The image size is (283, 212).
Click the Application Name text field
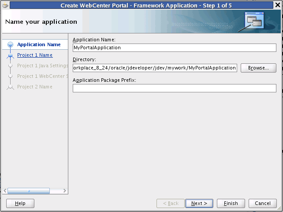[x=175, y=48]
